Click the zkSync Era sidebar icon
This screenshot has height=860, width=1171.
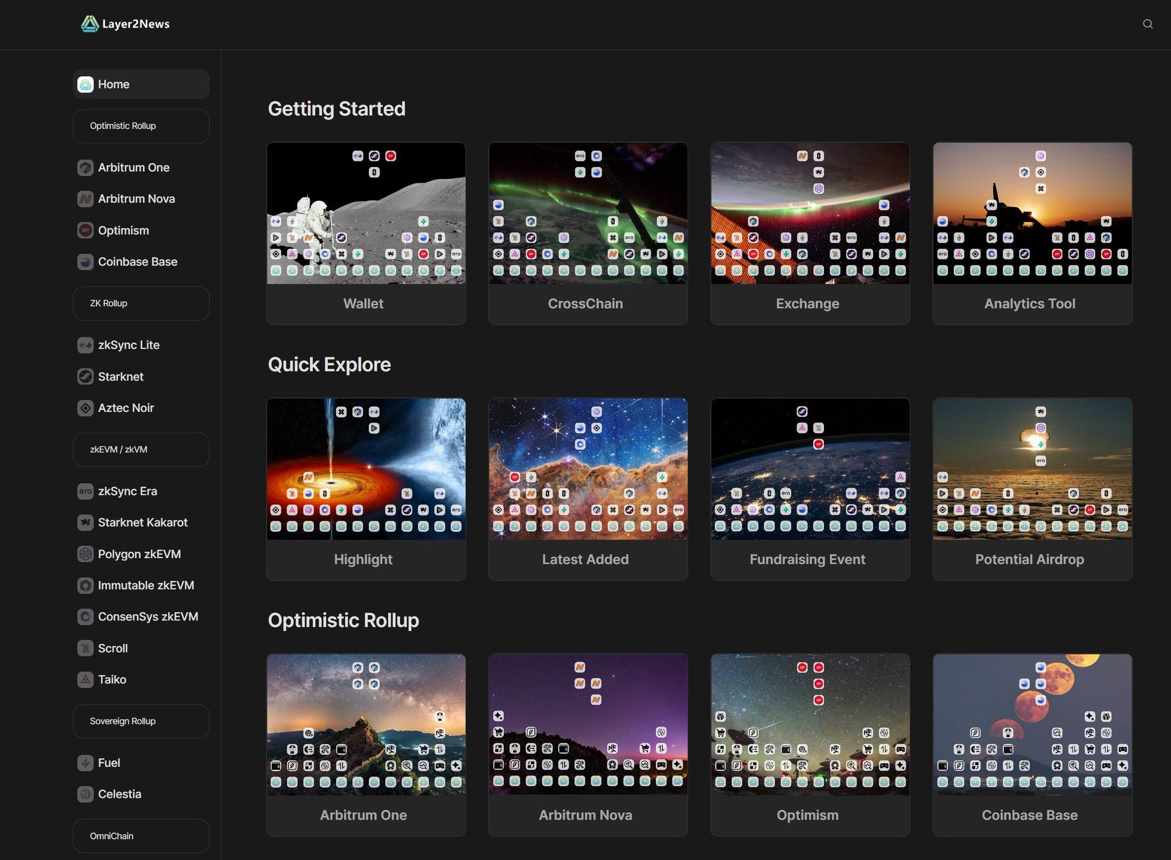click(85, 491)
